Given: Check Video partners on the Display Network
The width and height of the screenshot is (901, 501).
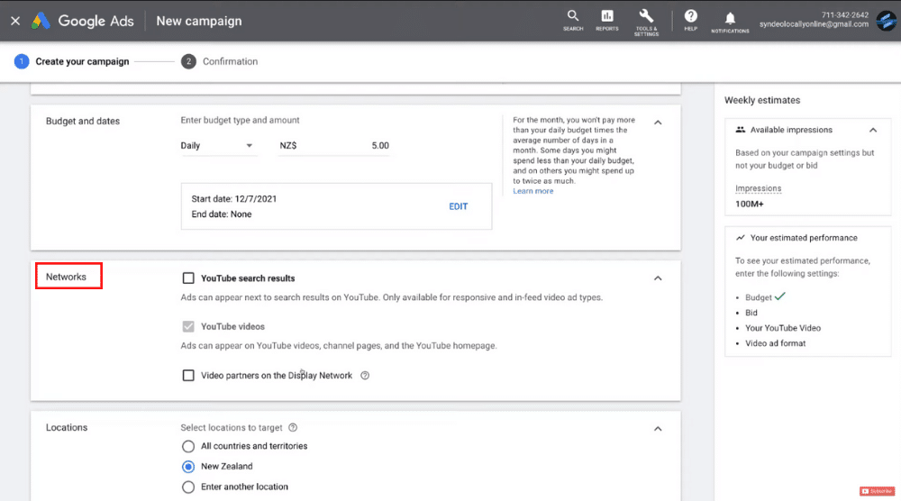Looking at the screenshot, I should [188, 375].
